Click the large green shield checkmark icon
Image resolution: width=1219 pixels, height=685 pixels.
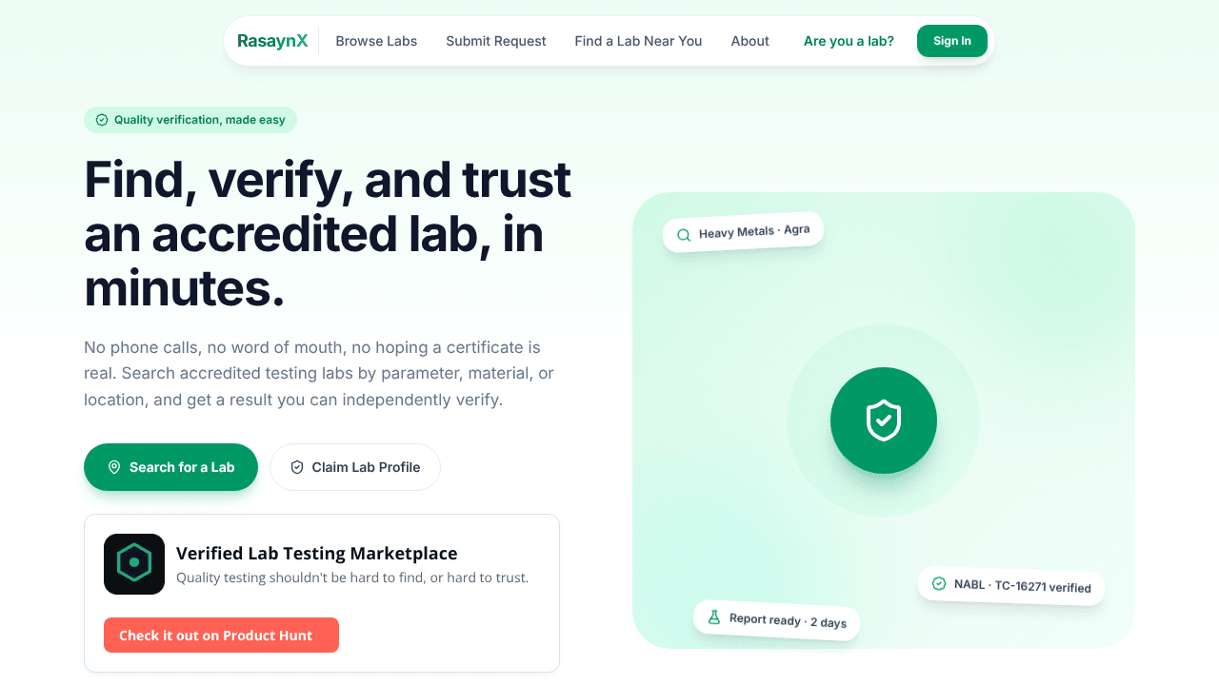click(884, 421)
